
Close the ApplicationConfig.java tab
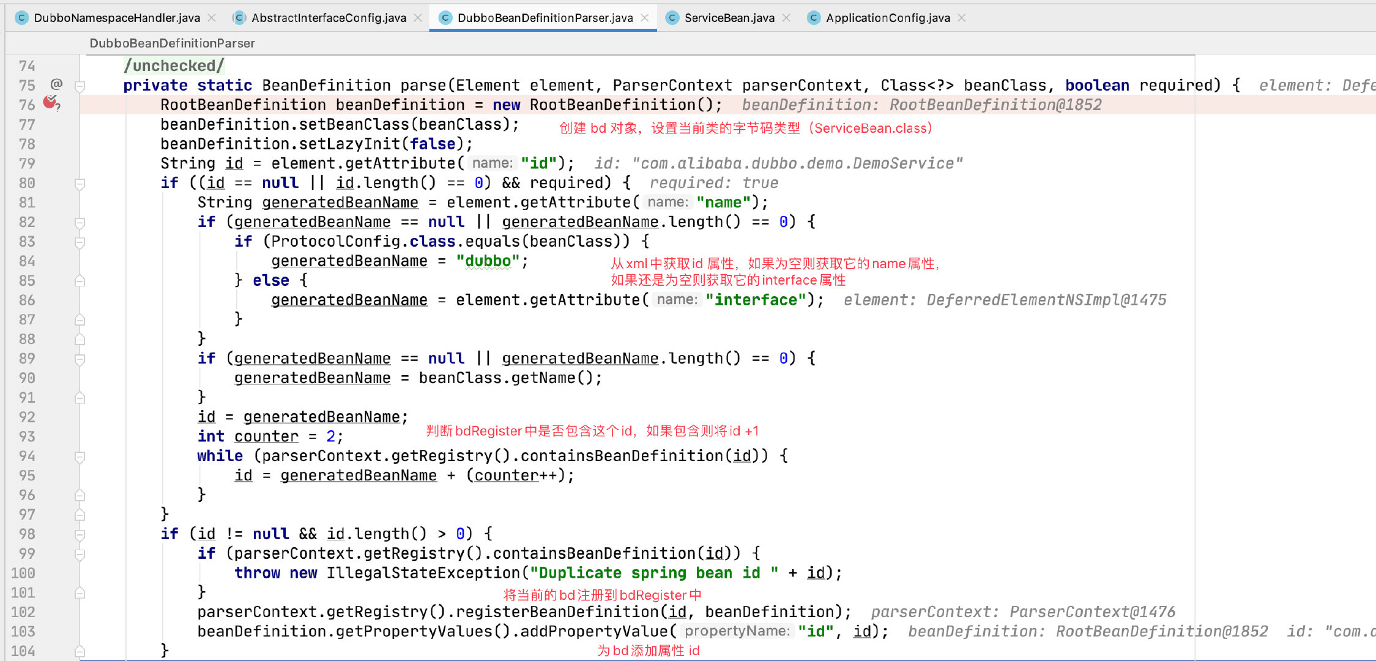(962, 18)
